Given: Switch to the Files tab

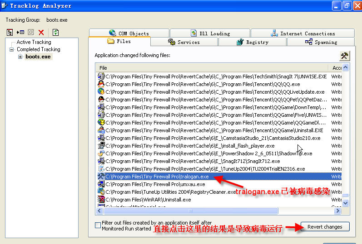Looking at the screenshot, I should (119, 41).
